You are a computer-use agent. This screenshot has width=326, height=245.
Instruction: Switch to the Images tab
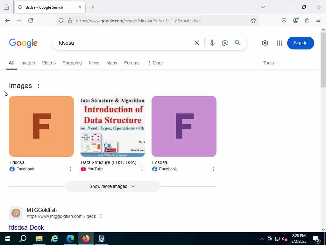28,63
